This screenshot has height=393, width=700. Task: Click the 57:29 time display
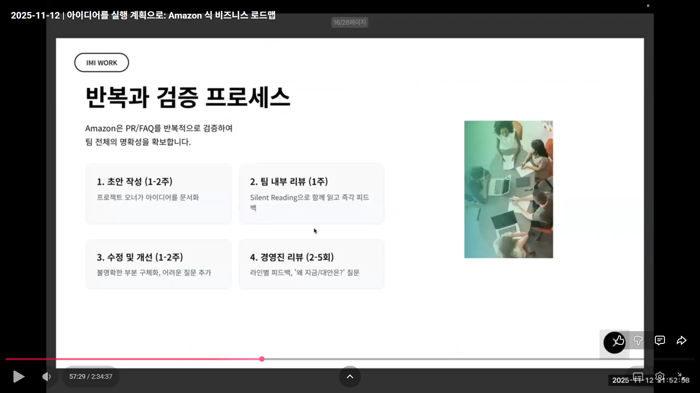coord(90,377)
